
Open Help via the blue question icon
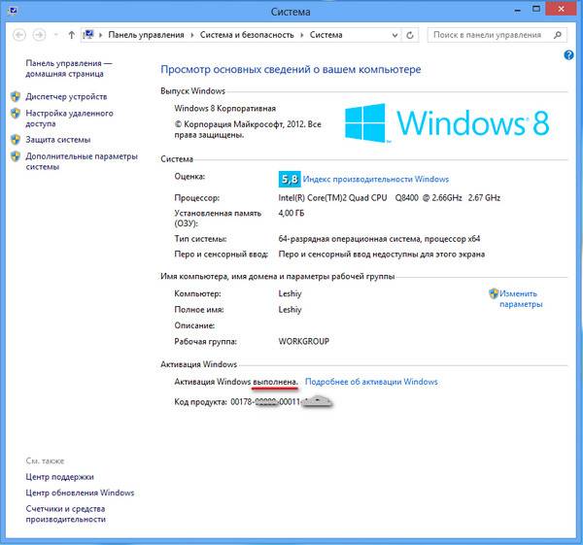(x=568, y=55)
